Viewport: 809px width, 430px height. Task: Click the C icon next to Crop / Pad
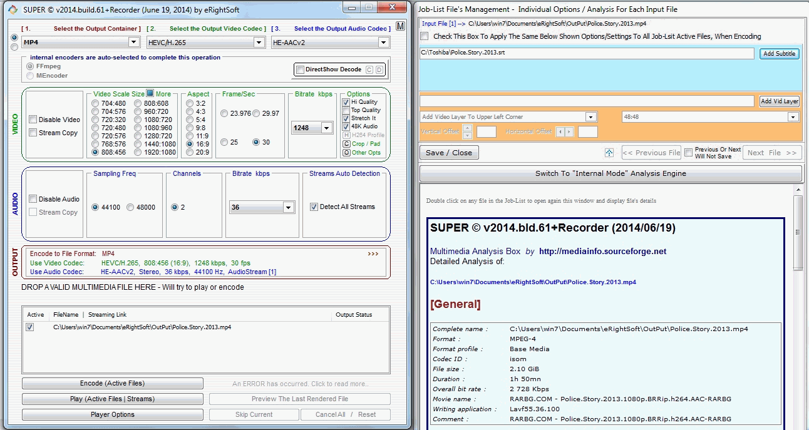tap(346, 144)
